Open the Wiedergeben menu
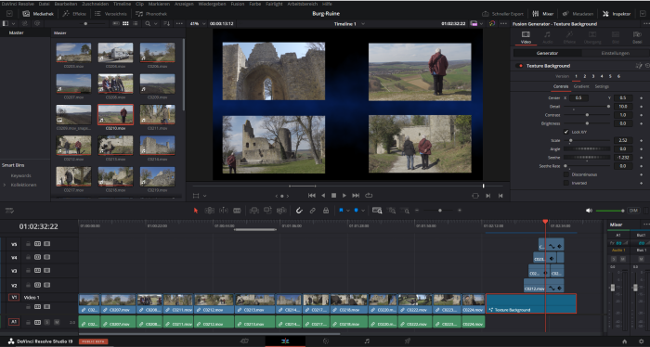The image size is (650, 347). (x=213, y=4)
